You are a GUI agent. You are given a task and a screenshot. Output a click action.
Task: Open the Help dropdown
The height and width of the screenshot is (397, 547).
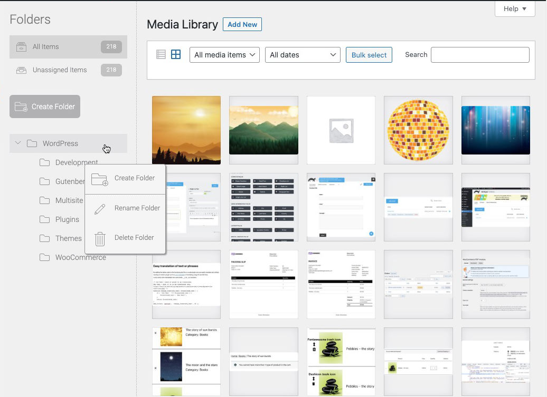click(514, 8)
